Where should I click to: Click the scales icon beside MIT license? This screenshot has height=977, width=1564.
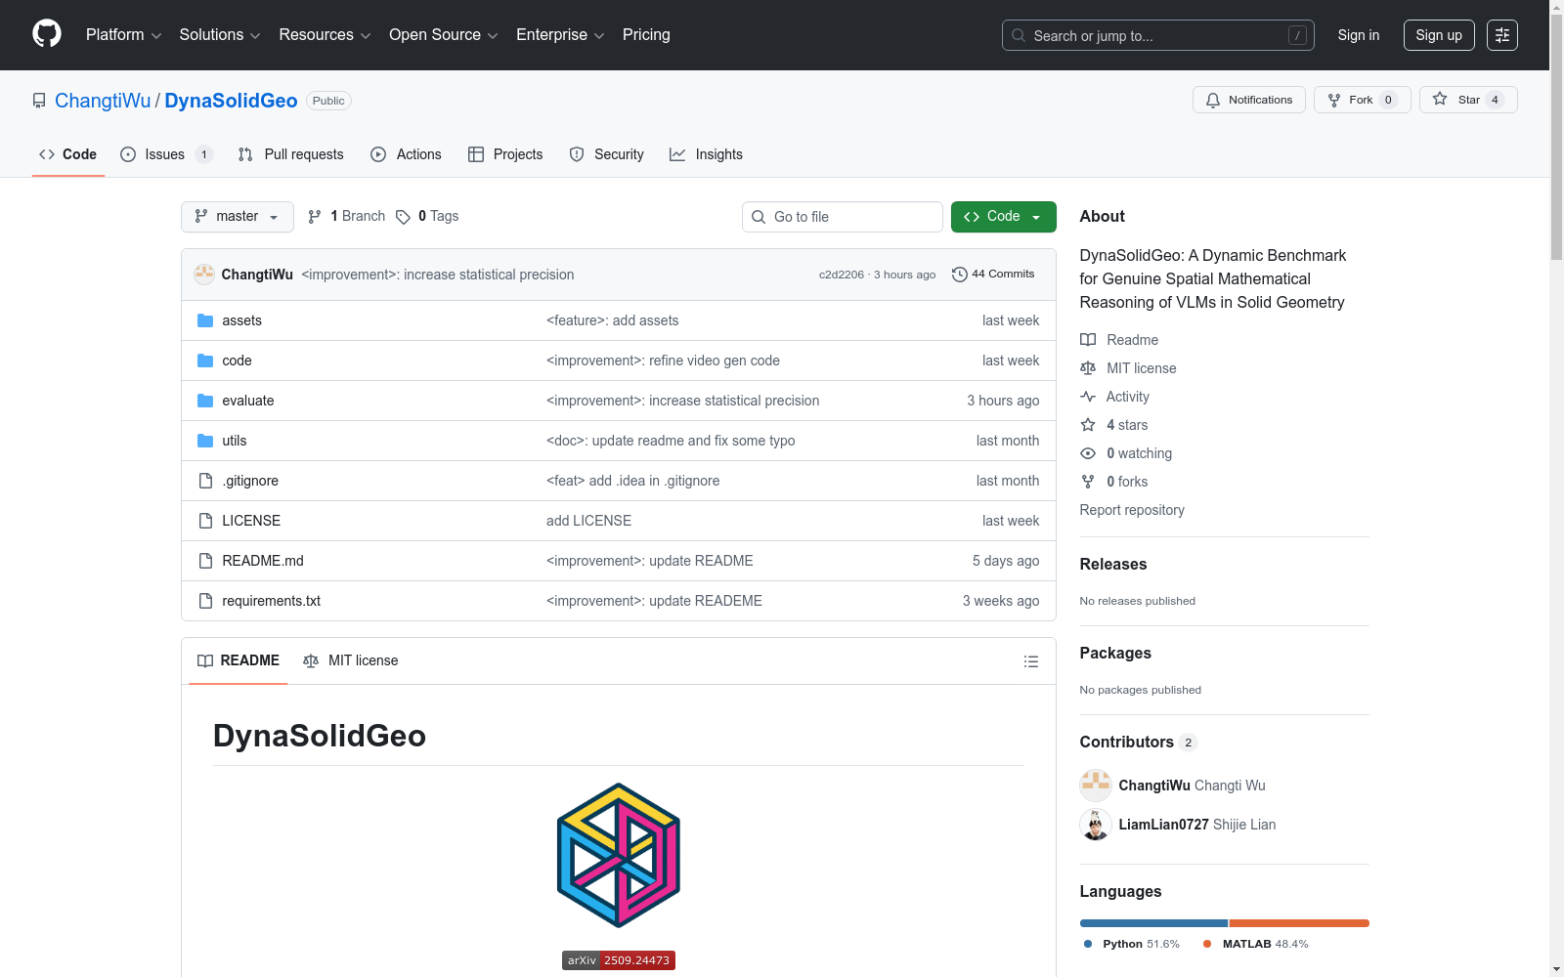pos(1088,368)
